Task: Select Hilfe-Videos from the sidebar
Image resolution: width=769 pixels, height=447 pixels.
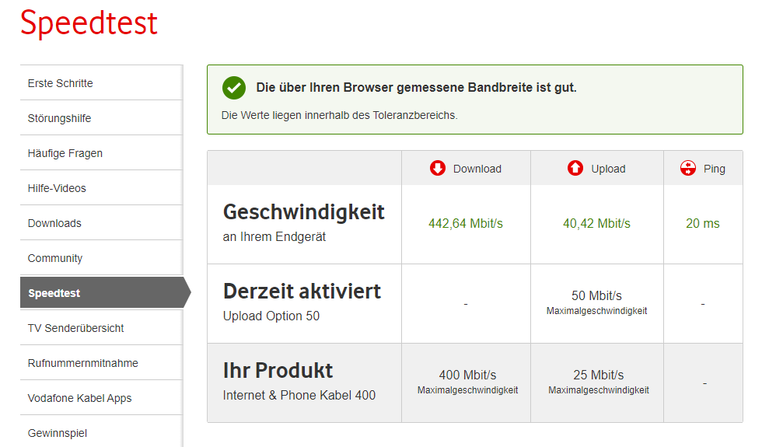Action: pyautogui.click(x=58, y=188)
